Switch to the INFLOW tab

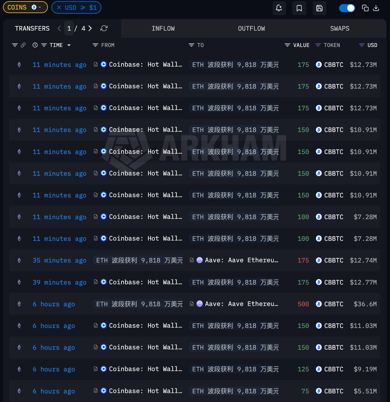[x=163, y=28]
